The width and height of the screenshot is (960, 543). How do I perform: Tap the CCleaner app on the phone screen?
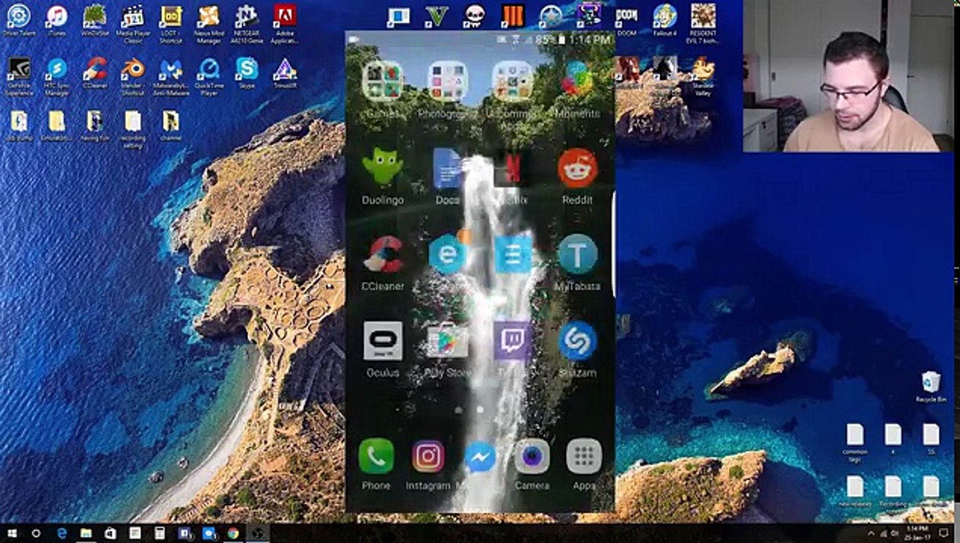tap(383, 254)
